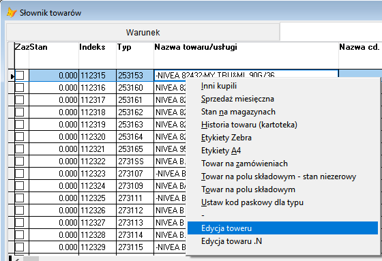Select the Indeks cell 112324

[x=98, y=185]
